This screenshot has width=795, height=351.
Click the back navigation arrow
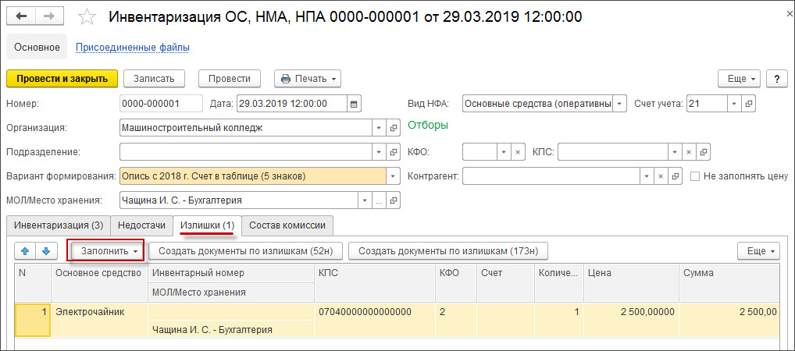tap(21, 16)
